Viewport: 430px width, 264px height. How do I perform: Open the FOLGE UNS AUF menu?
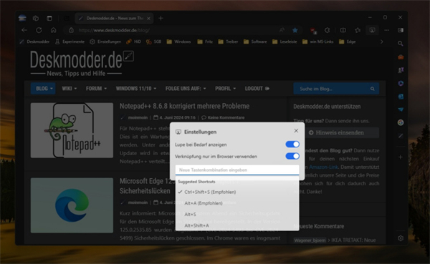point(186,89)
